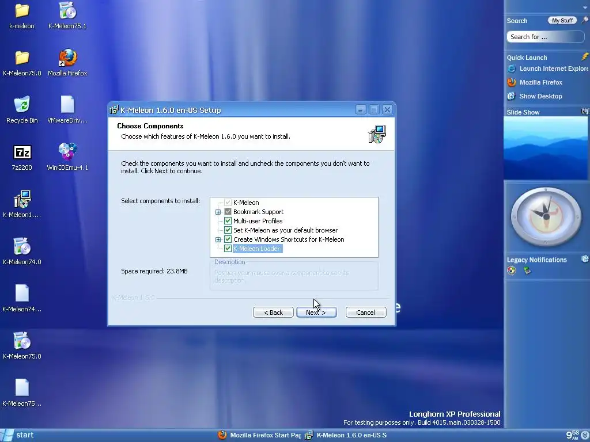Click the Legacy Notifications header icon

[585, 258]
